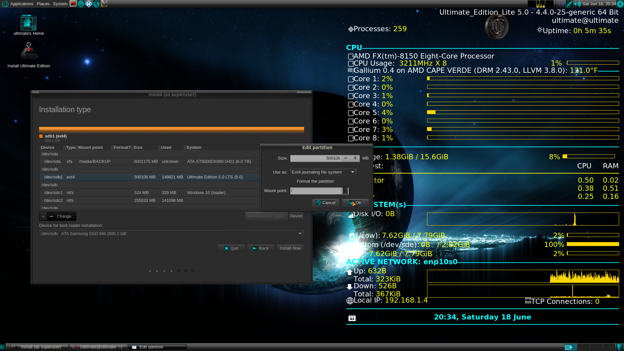Click the Revert button
This screenshot has width=624, height=351.
[296, 216]
